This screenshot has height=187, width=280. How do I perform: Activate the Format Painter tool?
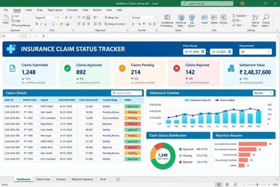point(21,25)
